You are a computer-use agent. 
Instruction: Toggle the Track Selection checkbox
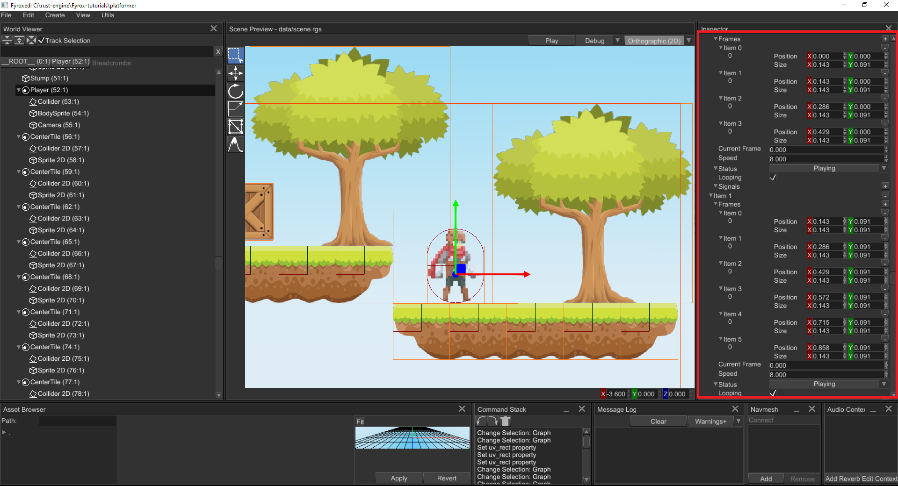pyautogui.click(x=41, y=41)
